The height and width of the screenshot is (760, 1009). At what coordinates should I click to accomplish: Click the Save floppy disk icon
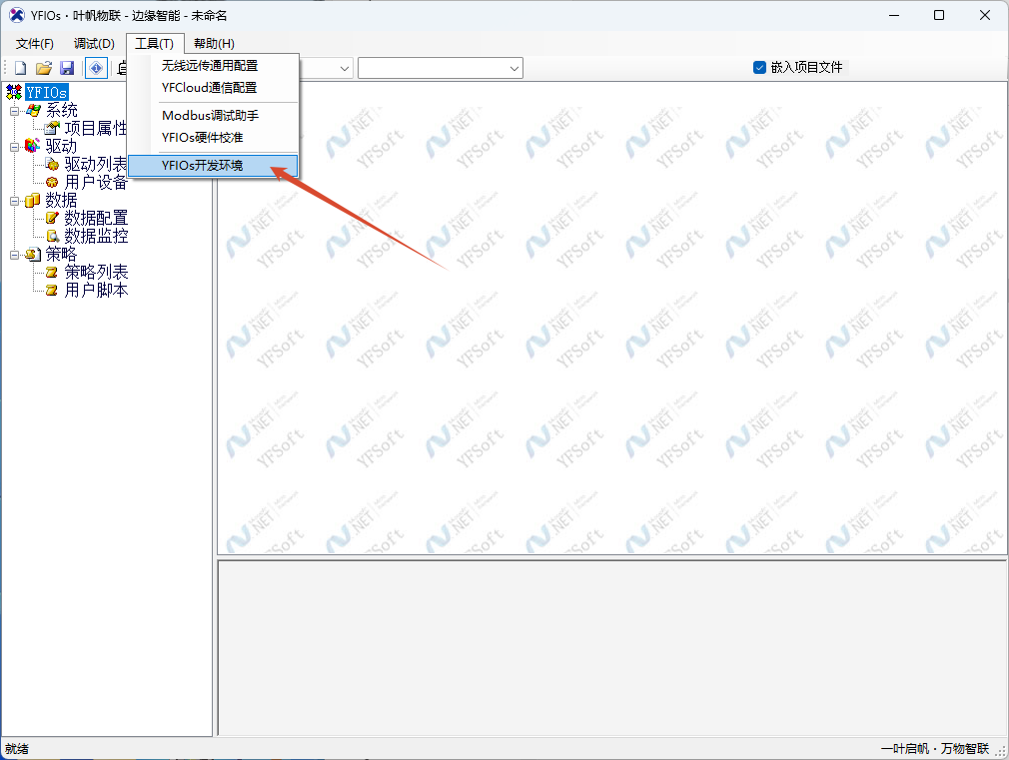point(67,68)
